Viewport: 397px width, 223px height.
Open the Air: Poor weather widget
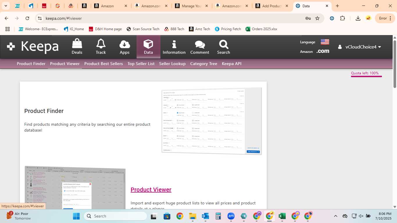click(18, 216)
